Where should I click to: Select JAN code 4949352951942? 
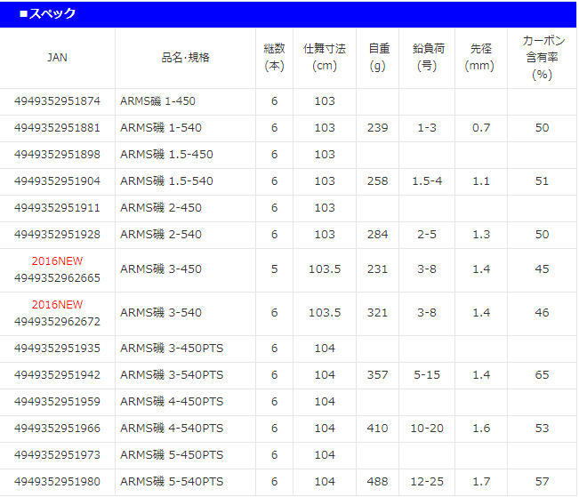(57, 375)
